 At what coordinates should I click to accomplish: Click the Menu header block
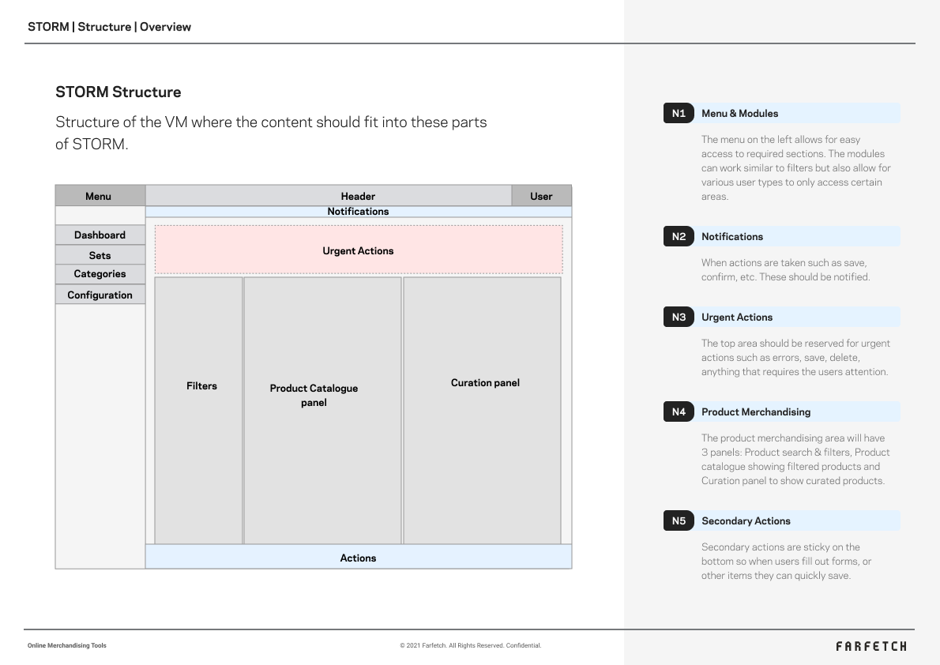click(x=100, y=196)
